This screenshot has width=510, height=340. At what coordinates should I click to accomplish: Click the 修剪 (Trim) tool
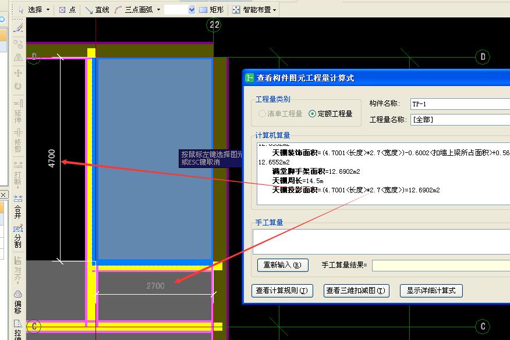[18, 140]
